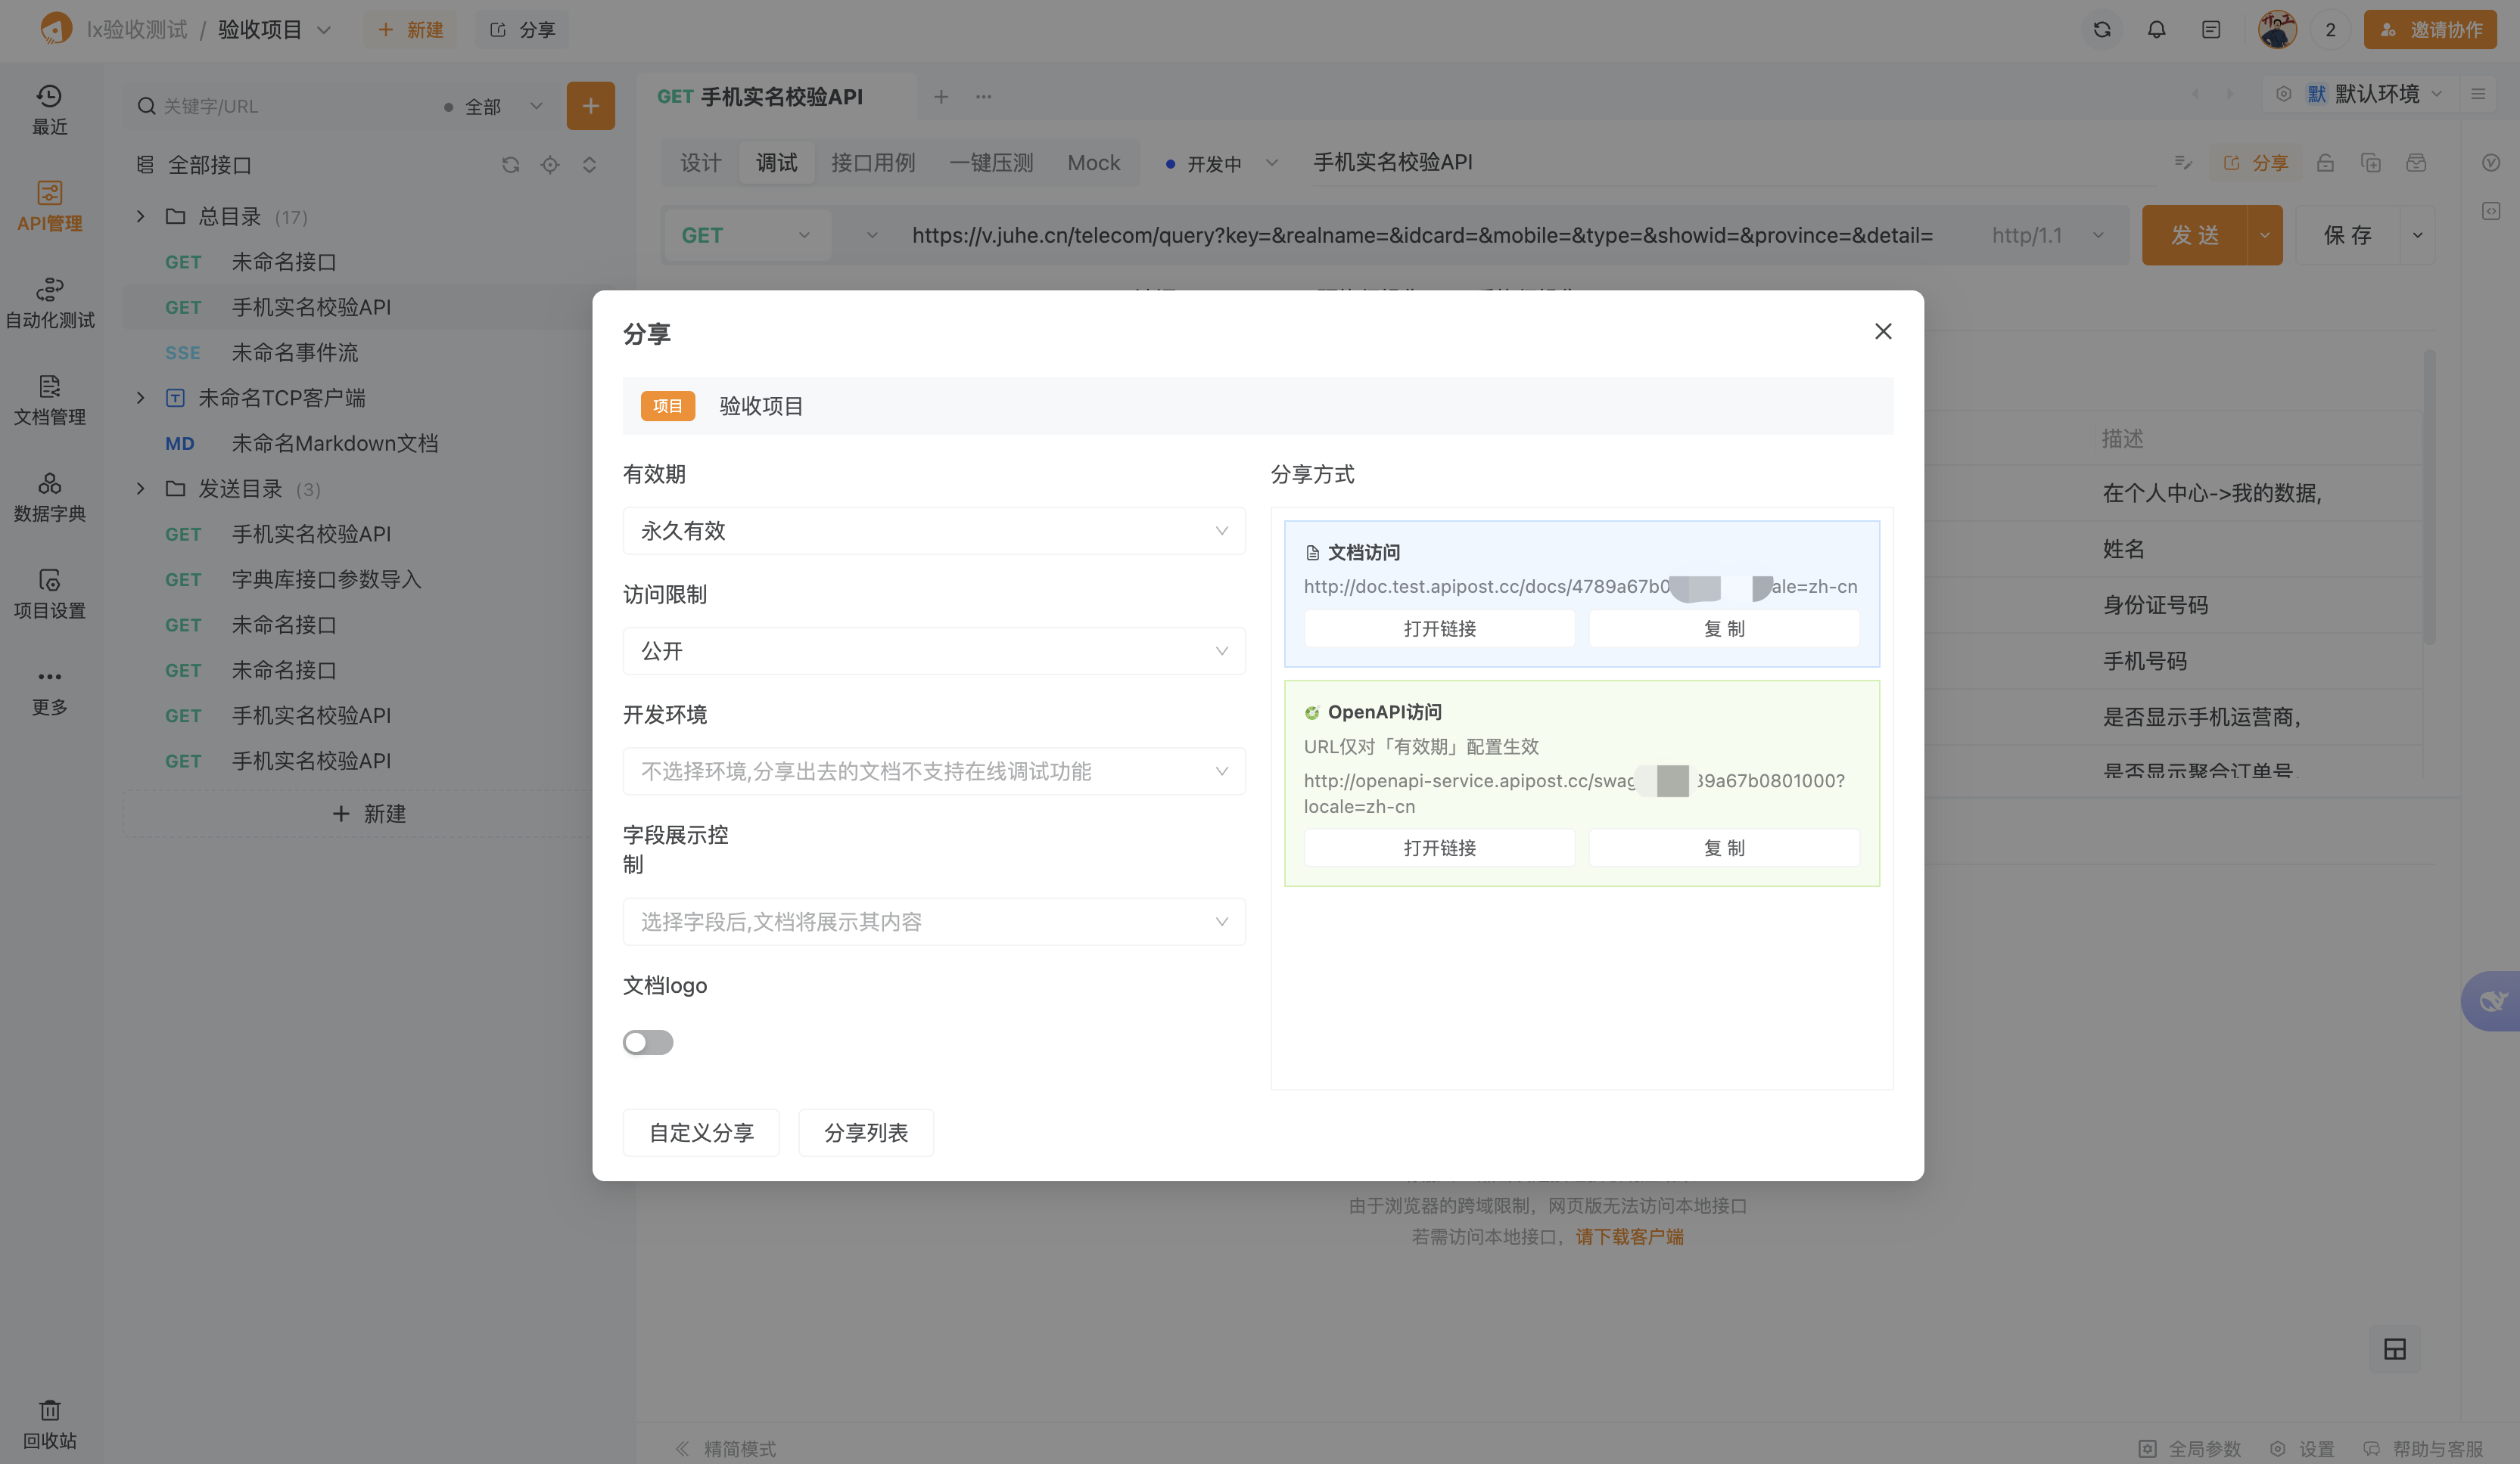
Task: Open the hamburger menu beside environment selector
Action: point(2478,94)
